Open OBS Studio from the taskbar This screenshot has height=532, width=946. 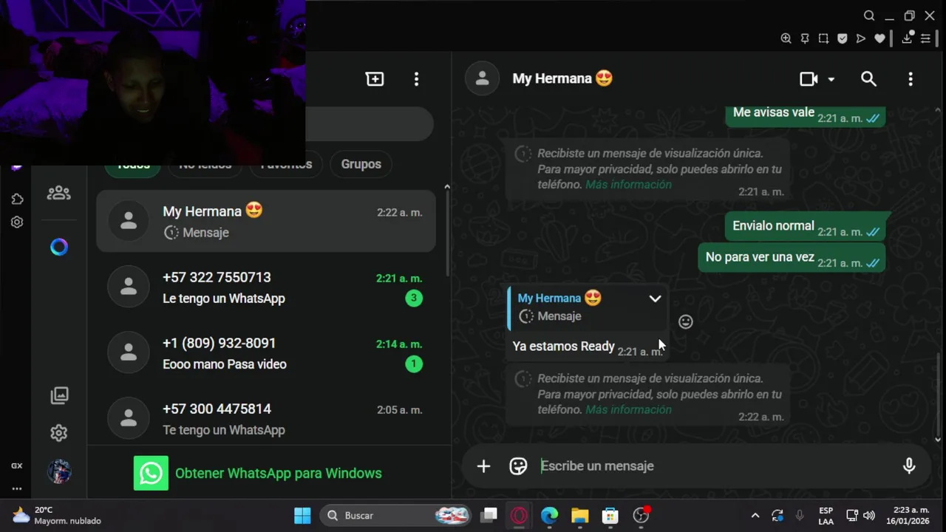pos(641,516)
